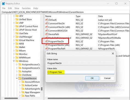130x100 pixels.
Task: Select the AssignedAccessCsp tree item
Action: [x=31, y=68]
